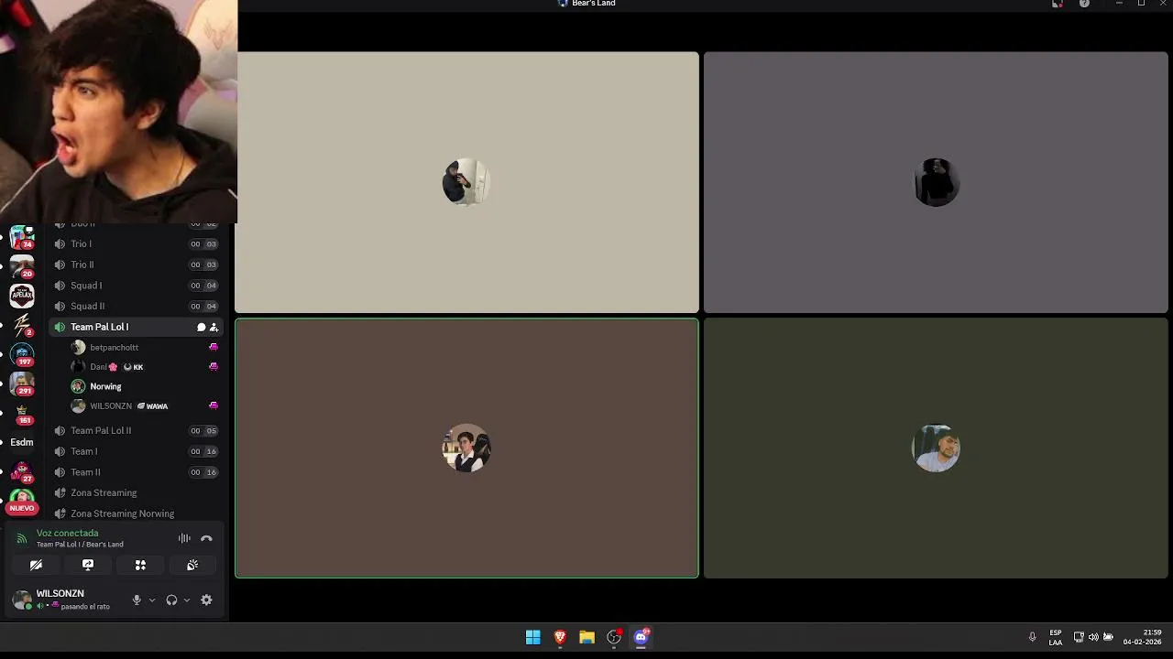Open the Esdm server
1173x659 pixels.
point(22,442)
